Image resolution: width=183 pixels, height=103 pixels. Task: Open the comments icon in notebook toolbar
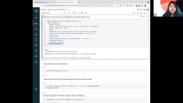141,13
